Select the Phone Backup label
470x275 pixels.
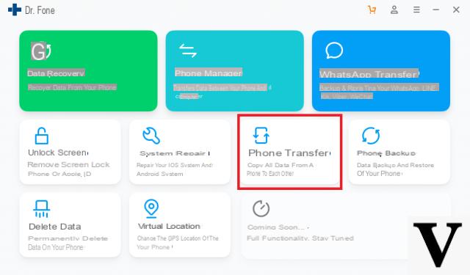click(386, 153)
